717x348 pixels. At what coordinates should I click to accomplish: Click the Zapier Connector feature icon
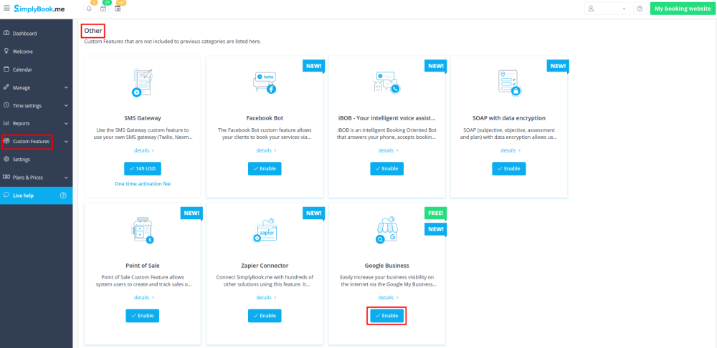(265, 230)
